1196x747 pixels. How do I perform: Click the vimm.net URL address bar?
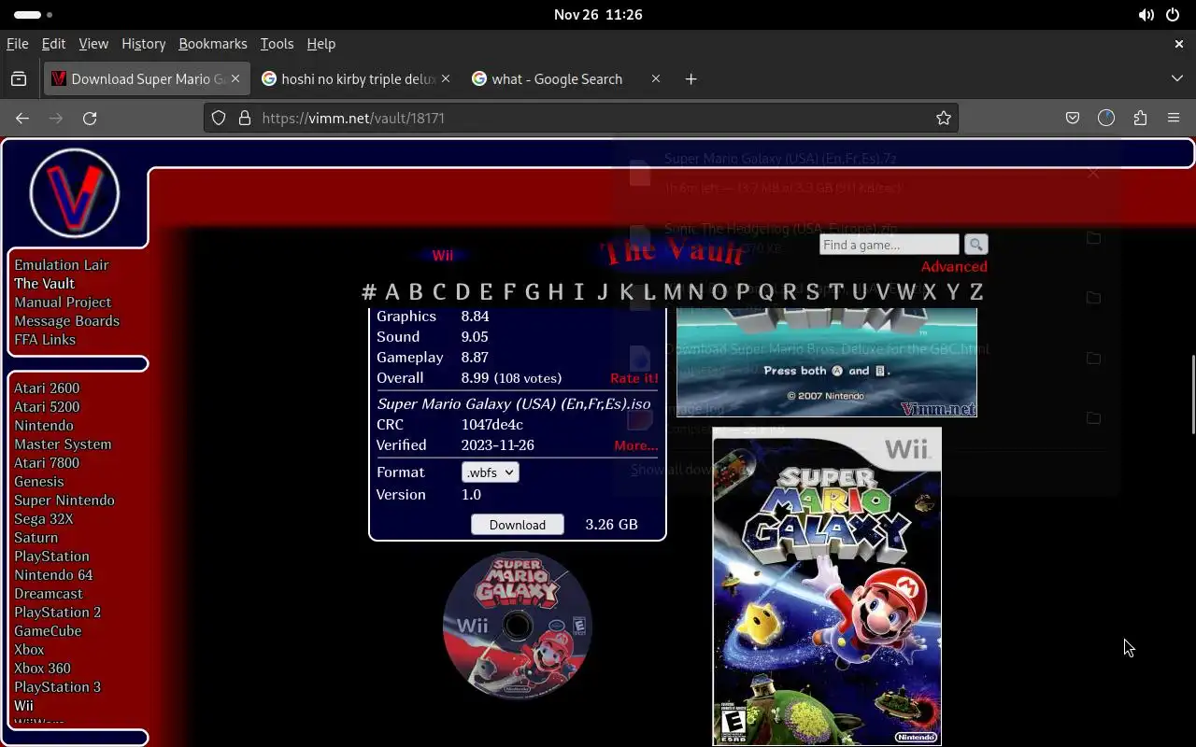581,118
